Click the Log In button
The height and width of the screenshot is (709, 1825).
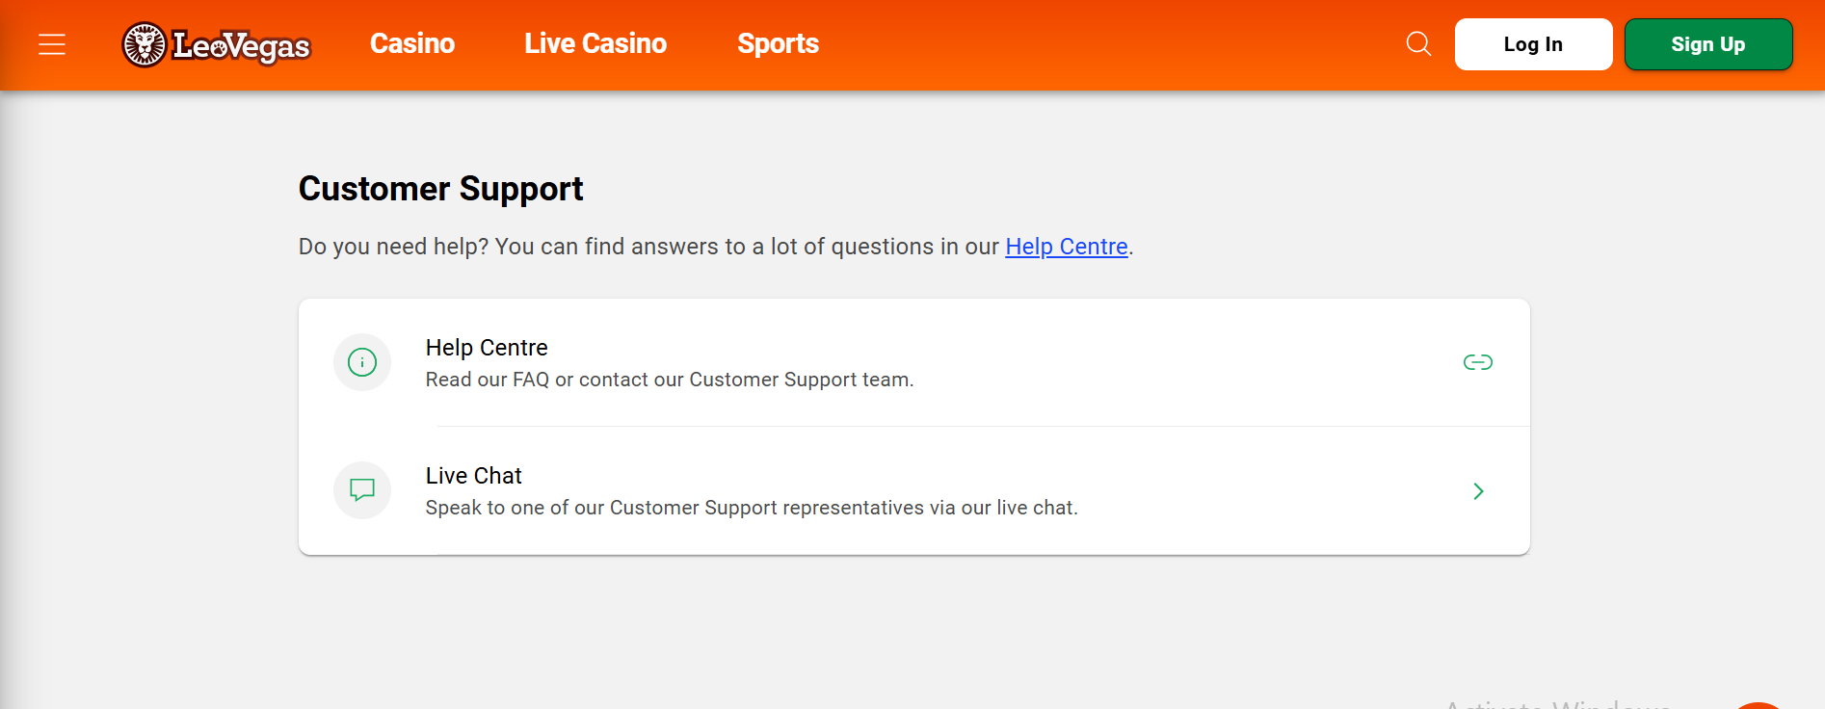point(1533,44)
